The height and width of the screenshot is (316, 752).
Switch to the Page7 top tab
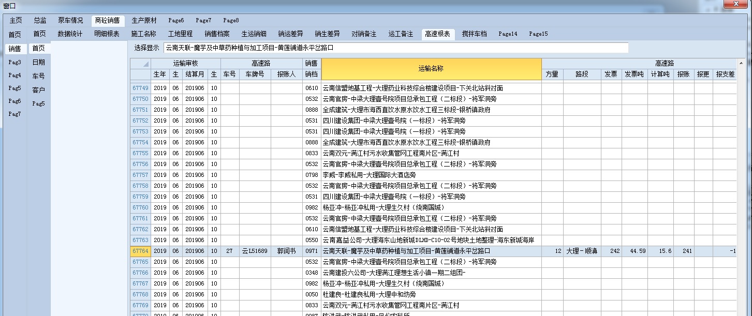point(203,21)
